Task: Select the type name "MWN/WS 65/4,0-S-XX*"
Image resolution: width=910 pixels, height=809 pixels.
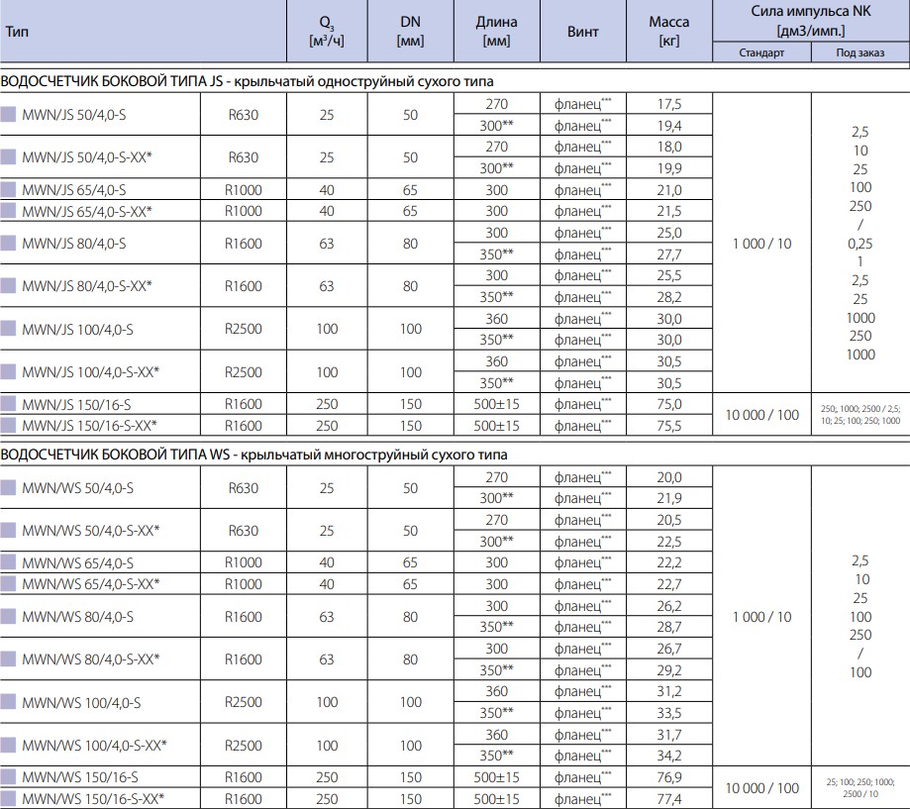Action: (90, 584)
